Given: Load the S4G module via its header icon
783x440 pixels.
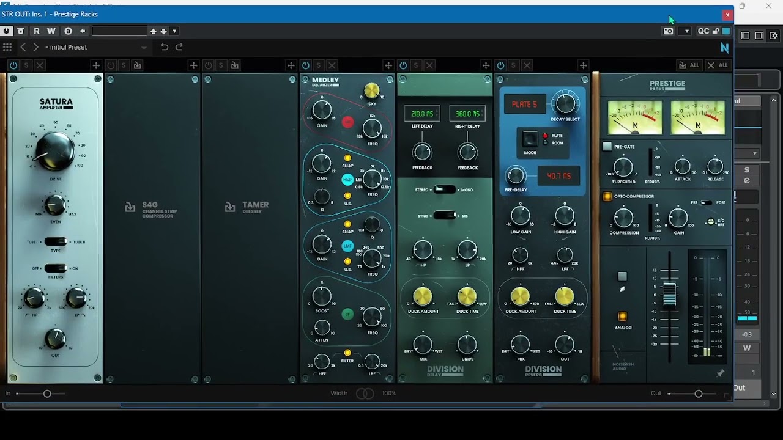Looking at the screenshot, I should (137, 65).
